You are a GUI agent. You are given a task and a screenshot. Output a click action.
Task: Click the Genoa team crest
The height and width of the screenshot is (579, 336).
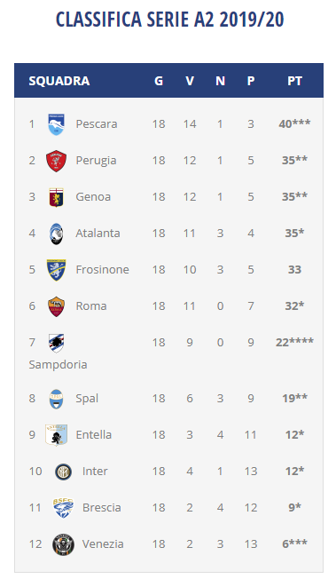pyautogui.click(x=57, y=197)
